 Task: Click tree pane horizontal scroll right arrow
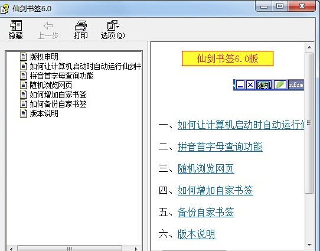136,249
